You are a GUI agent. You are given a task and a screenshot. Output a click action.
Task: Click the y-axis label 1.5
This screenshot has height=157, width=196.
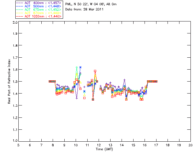15,82
